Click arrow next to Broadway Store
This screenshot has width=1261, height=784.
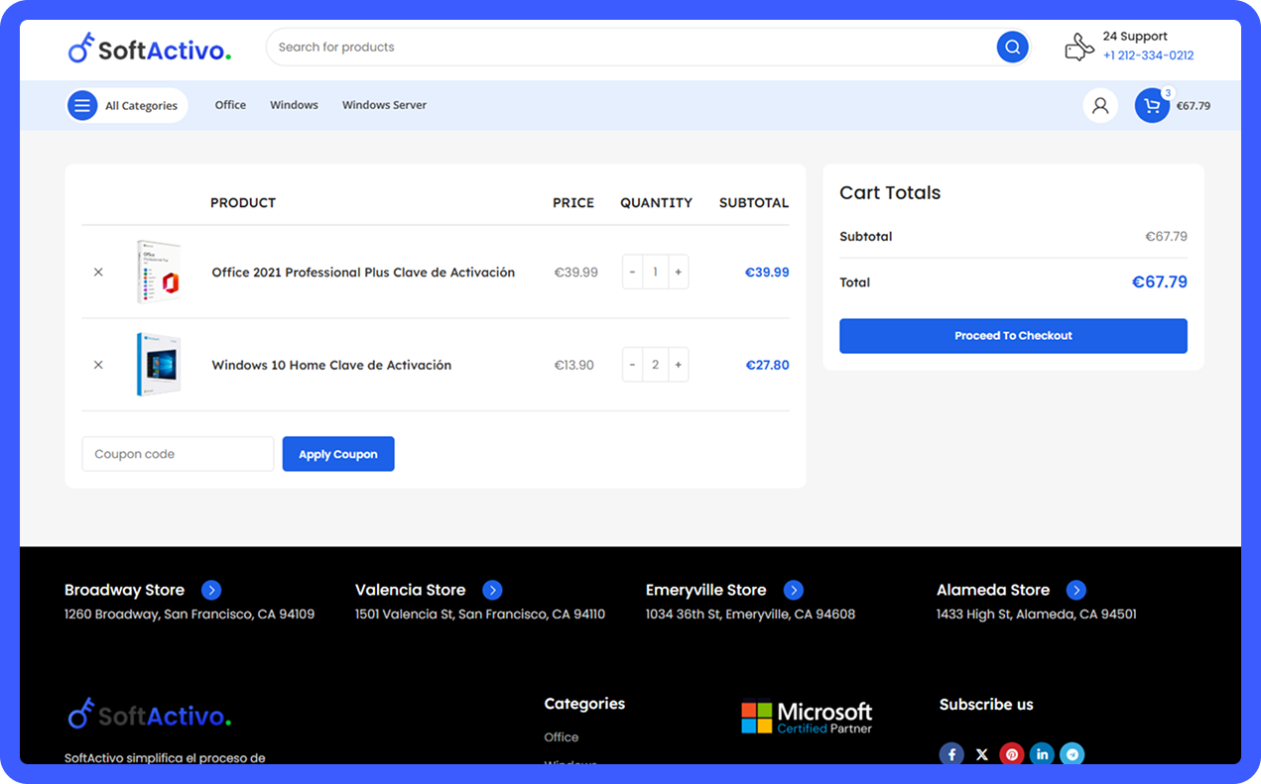(211, 590)
